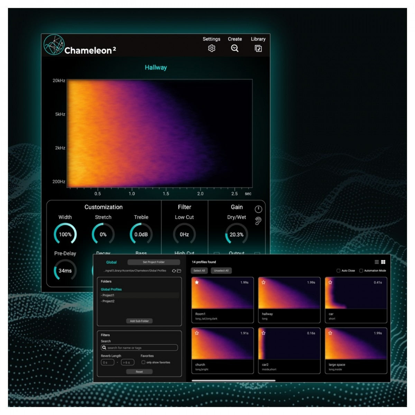Select the Project1 folder
The width and height of the screenshot is (415, 415).
tap(139, 295)
